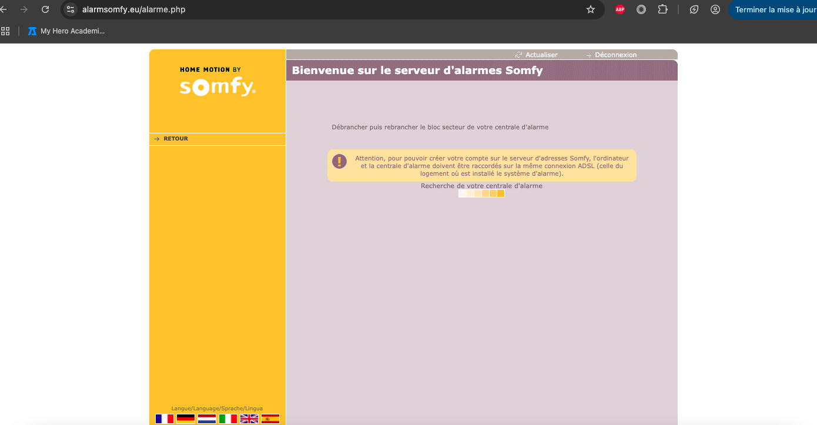Click the energy saver leaf icon
Screen dimensions: 817x425
click(694, 9)
